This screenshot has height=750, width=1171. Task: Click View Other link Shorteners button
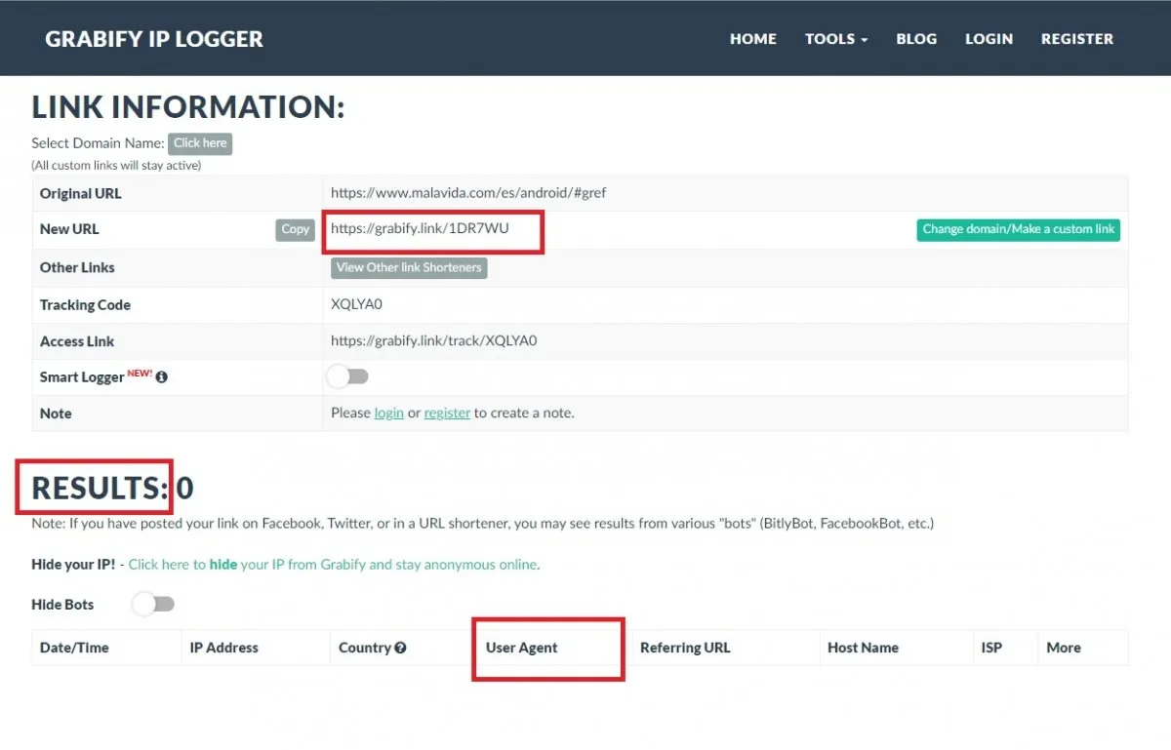click(x=409, y=267)
